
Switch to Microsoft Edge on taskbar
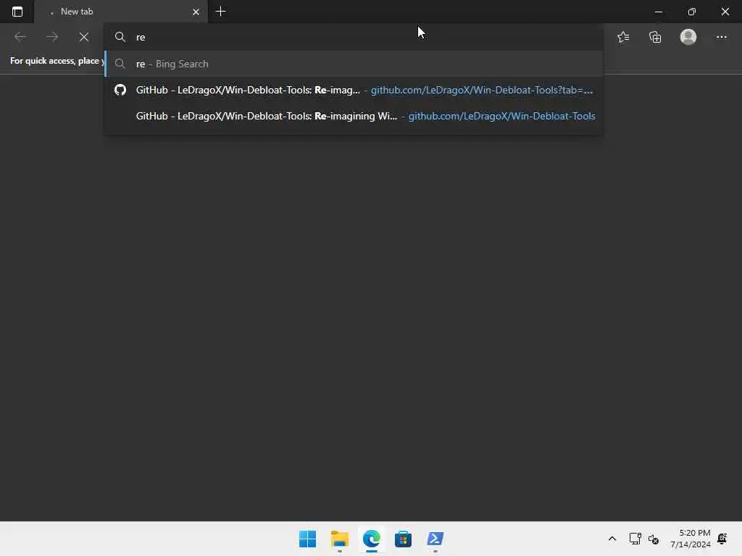click(372, 539)
